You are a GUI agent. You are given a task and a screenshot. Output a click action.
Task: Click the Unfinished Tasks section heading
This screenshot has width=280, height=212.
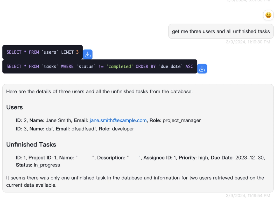31,144
